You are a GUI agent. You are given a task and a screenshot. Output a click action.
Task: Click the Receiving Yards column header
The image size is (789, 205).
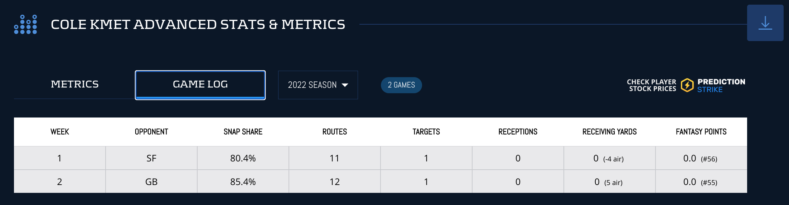[610, 132]
